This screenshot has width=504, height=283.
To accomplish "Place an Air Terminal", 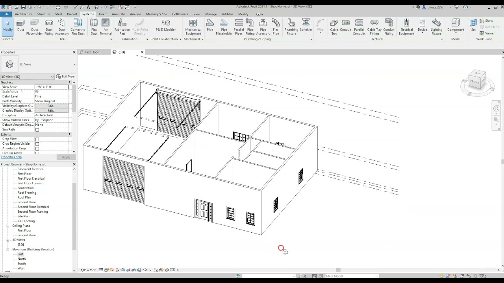I will (106, 27).
